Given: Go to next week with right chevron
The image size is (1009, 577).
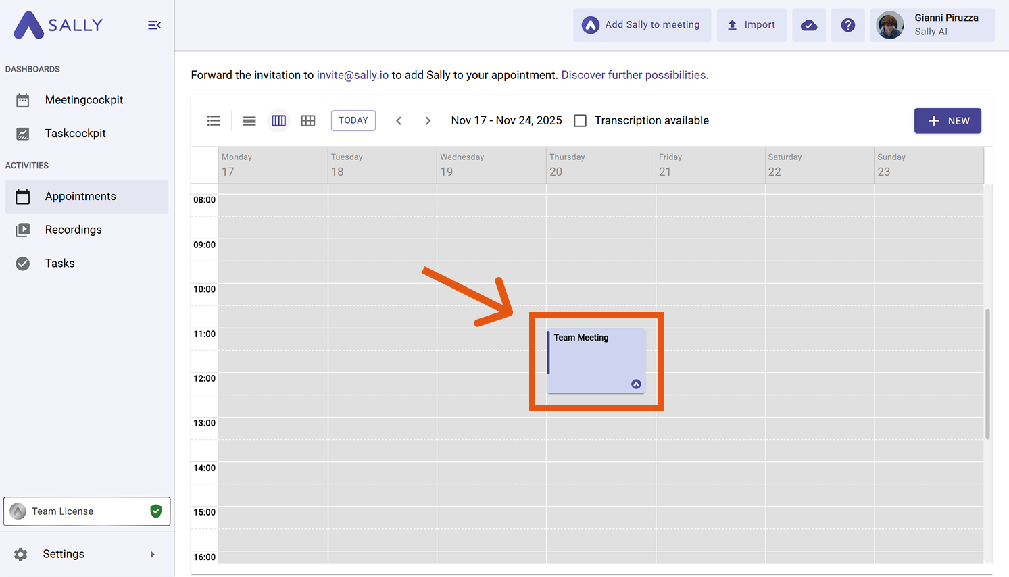Looking at the screenshot, I should tap(428, 121).
